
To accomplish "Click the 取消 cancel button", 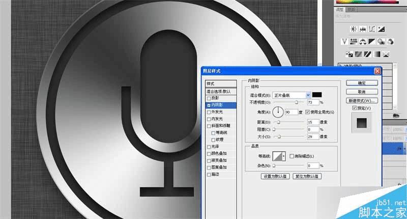I will click(362, 92).
